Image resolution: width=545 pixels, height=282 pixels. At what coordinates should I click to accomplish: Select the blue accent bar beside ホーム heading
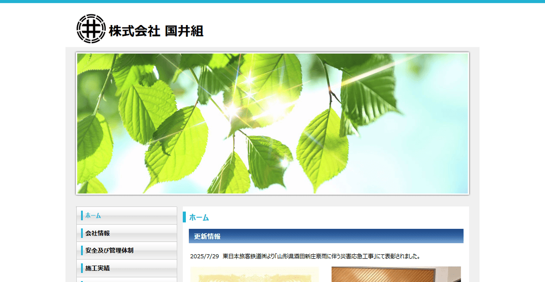(184, 217)
